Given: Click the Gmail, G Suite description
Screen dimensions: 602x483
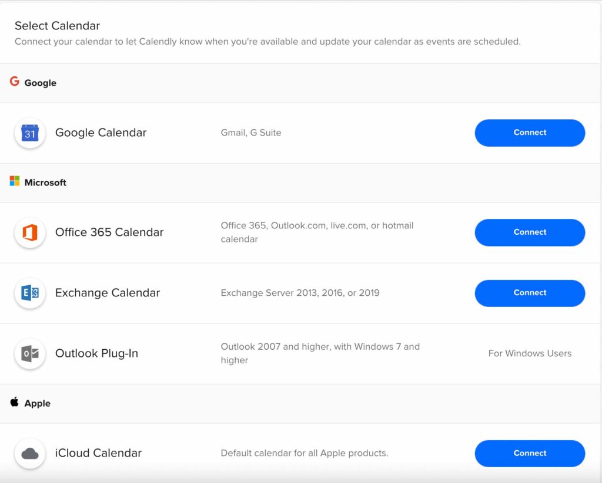Looking at the screenshot, I should [x=251, y=133].
